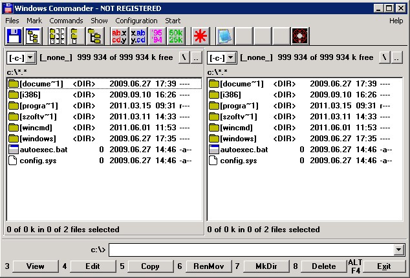
Task: Expand the command line history dropdown
Action: click(398, 250)
